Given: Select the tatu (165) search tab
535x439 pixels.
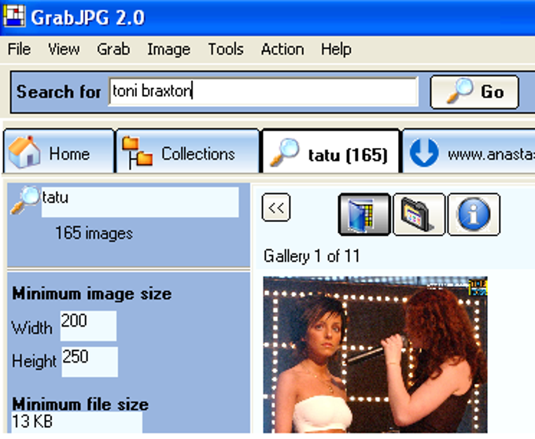Looking at the screenshot, I should [x=330, y=152].
